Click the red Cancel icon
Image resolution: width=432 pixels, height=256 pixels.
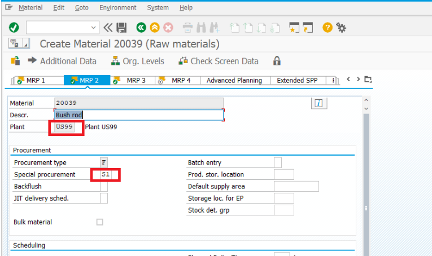tap(168, 27)
